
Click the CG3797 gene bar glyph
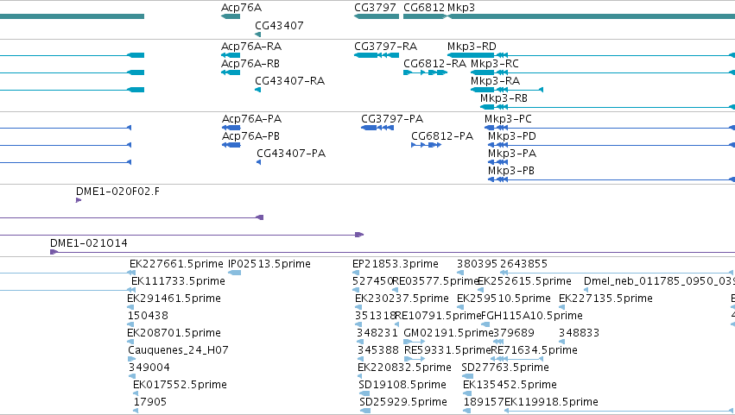click(x=377, y=17)
